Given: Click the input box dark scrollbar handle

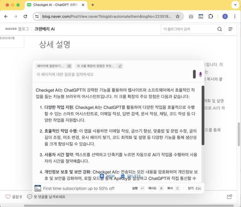Looking at the screenshot, I should pyautogui.click(x=194, y=74).
